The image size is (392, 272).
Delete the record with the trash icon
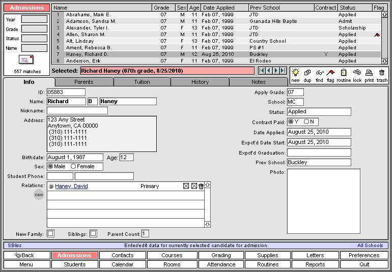381,73
